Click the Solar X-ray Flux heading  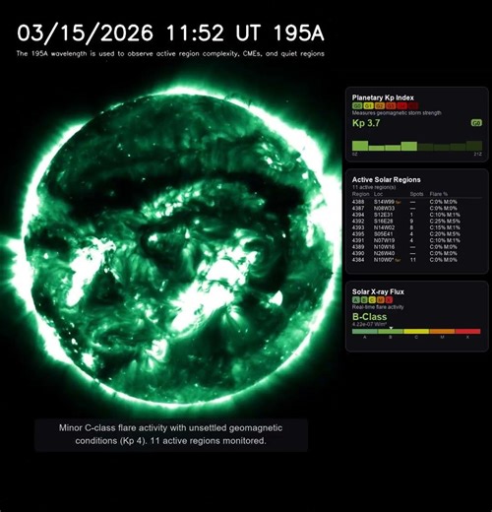378,291
